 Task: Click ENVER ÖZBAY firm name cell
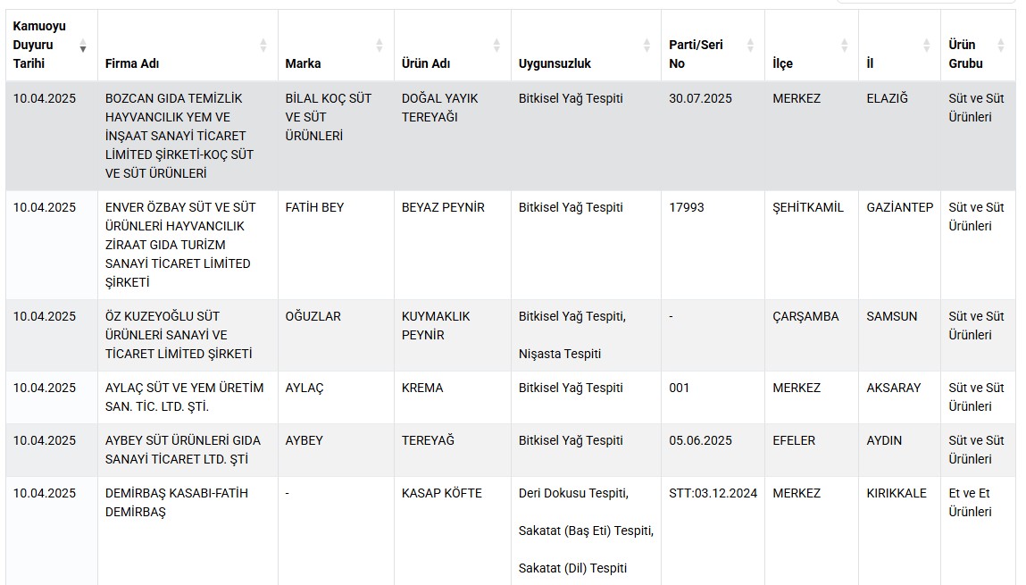point(188,245)
